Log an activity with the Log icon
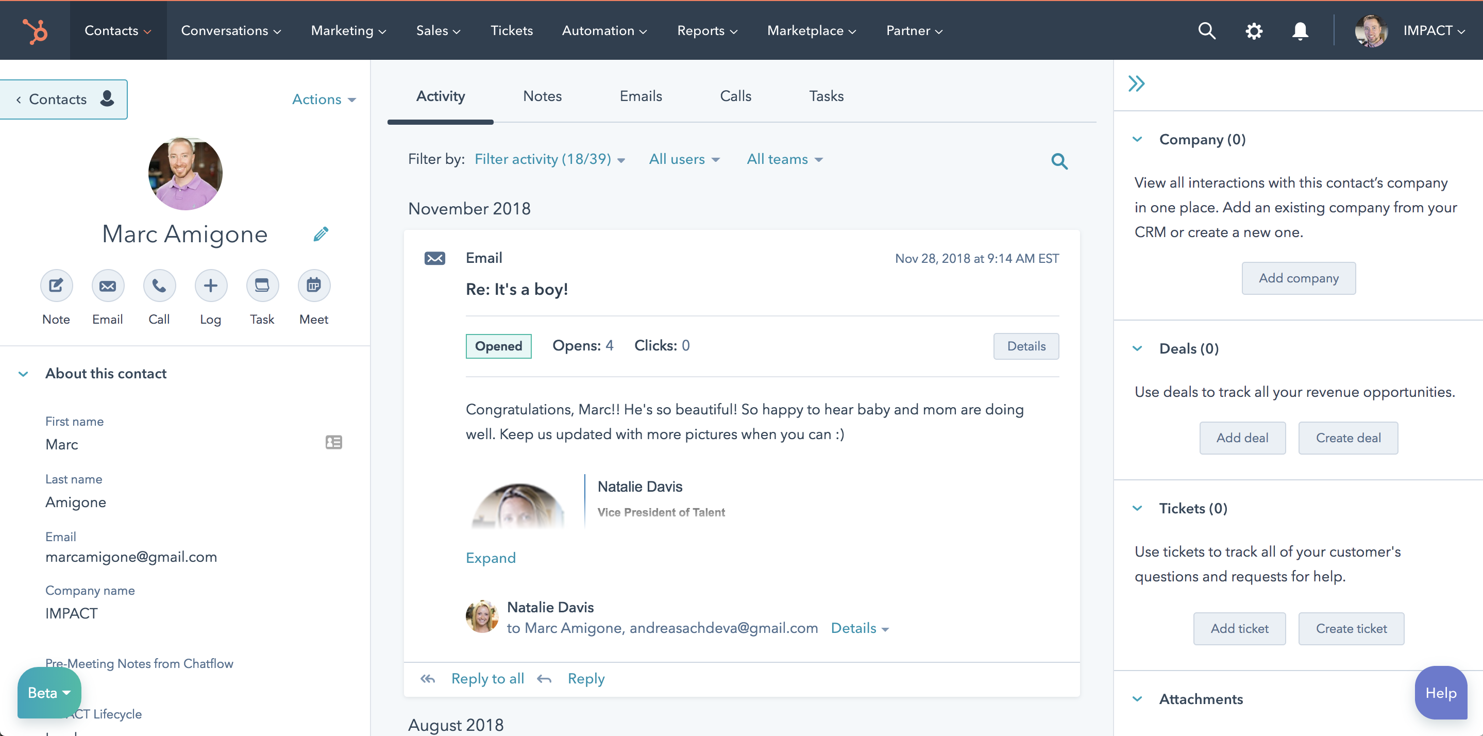Viewport: 1483px width, 736px height. pos(211,285)
